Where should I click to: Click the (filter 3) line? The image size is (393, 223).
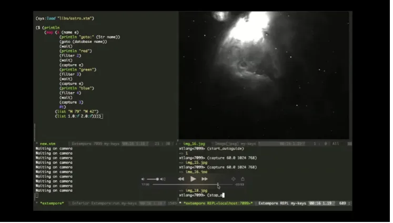click(x=71, y=75)
